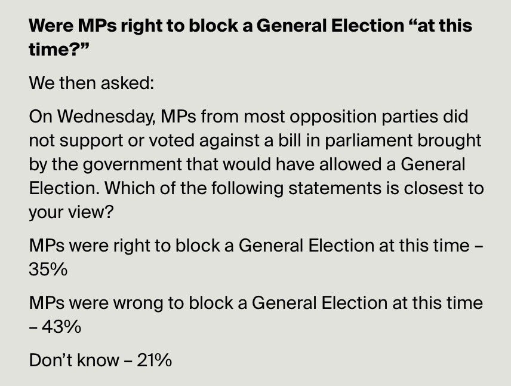Click the 'not support or voted against' line
This screenshot has height=386, width=511.
[x=255, y=140]
